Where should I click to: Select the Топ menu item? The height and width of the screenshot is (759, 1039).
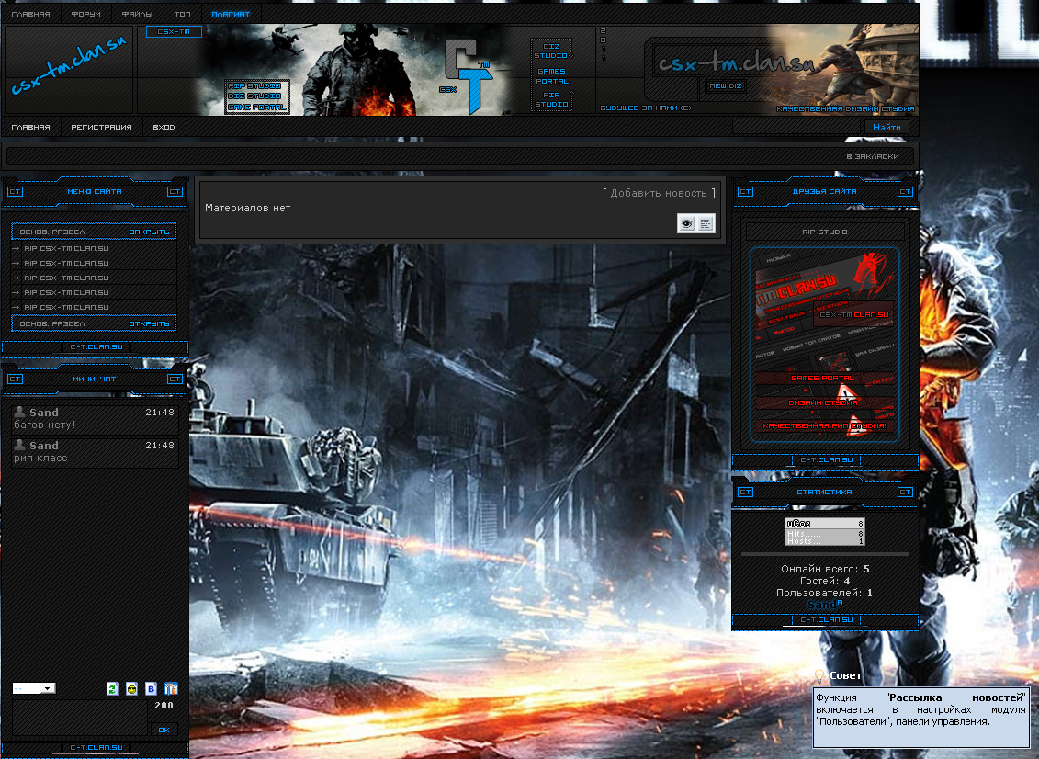tap(182, 14)
